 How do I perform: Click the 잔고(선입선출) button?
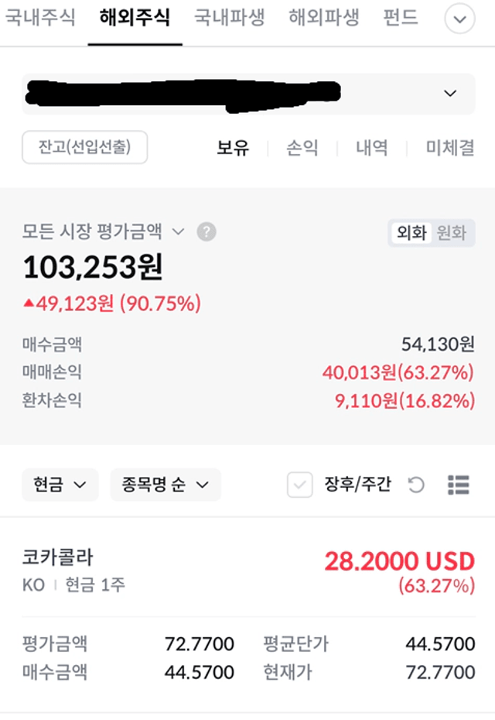click(85, 147)
